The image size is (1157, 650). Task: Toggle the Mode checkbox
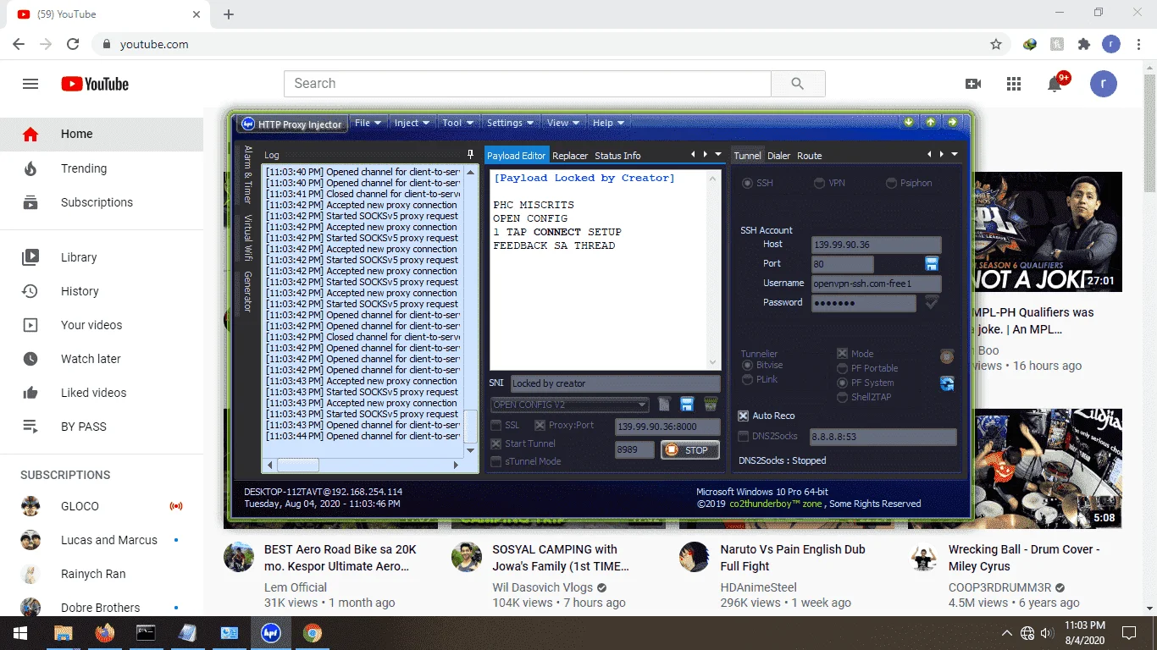click(x=842, y=354)
